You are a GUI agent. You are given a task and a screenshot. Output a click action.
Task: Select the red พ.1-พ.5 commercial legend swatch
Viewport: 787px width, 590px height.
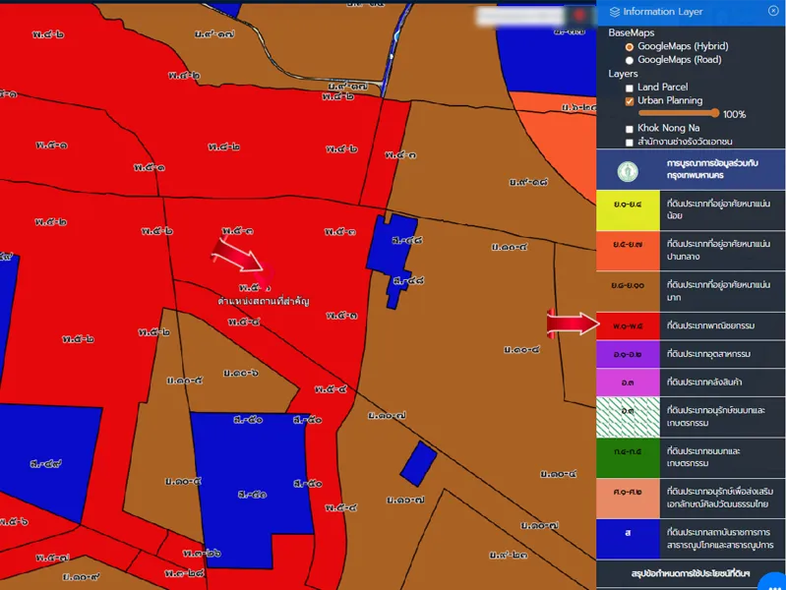(627, 324)
